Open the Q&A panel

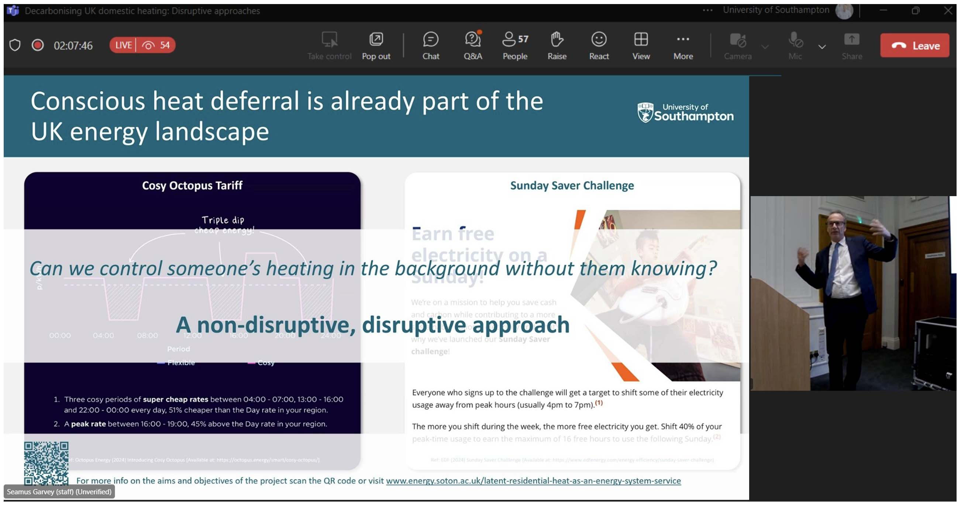pyautogui.click(x=473, y=45)
